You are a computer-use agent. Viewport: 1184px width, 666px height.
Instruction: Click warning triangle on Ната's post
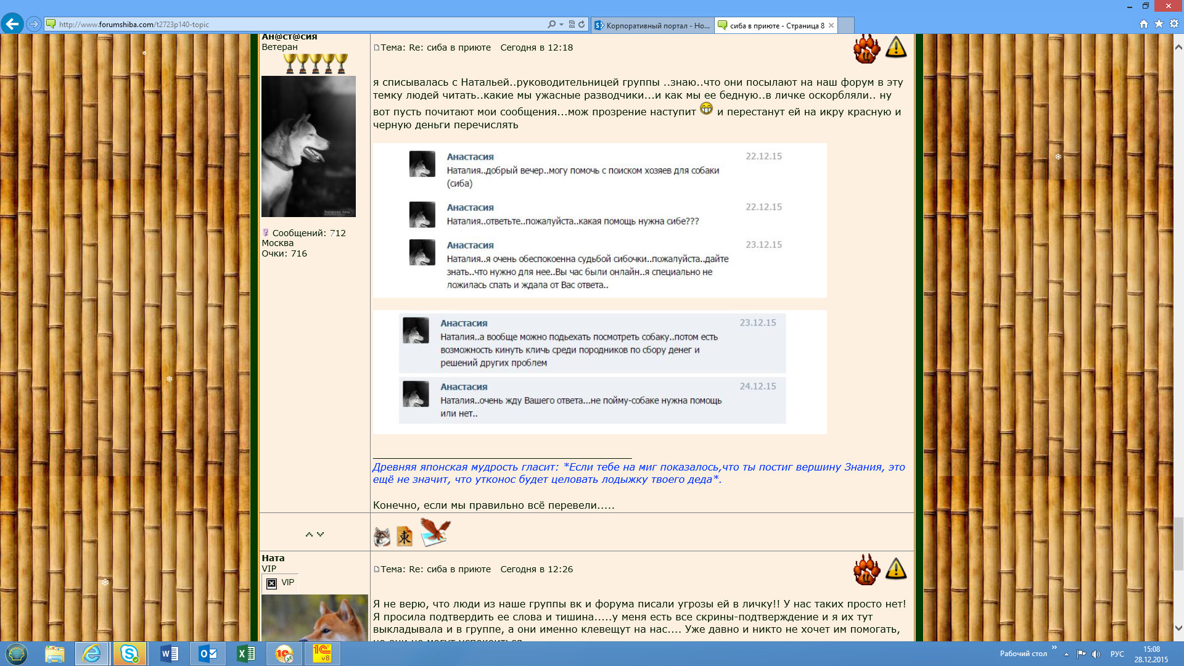coord(896,569)
